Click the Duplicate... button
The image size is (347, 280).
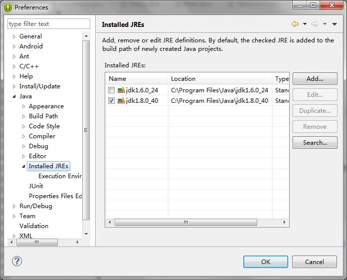click(315, 110)
